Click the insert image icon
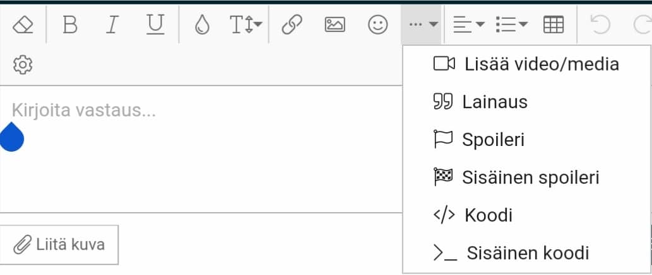 point(335,25)
